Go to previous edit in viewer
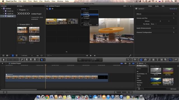The image size is (179, 100). [x=87, y=56]
